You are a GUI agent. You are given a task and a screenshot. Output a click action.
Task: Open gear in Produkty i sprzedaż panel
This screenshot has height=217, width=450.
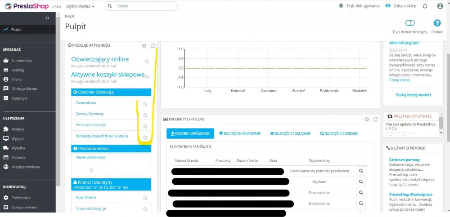click(366, 119)
